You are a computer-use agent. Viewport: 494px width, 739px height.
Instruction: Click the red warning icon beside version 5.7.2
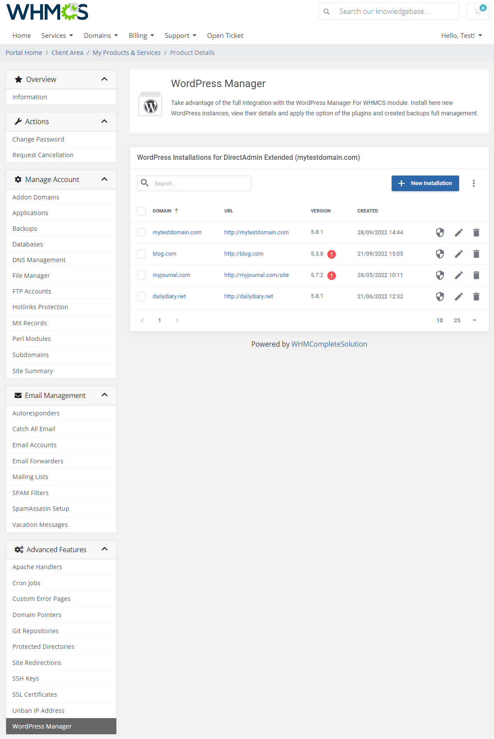[332, 276]
